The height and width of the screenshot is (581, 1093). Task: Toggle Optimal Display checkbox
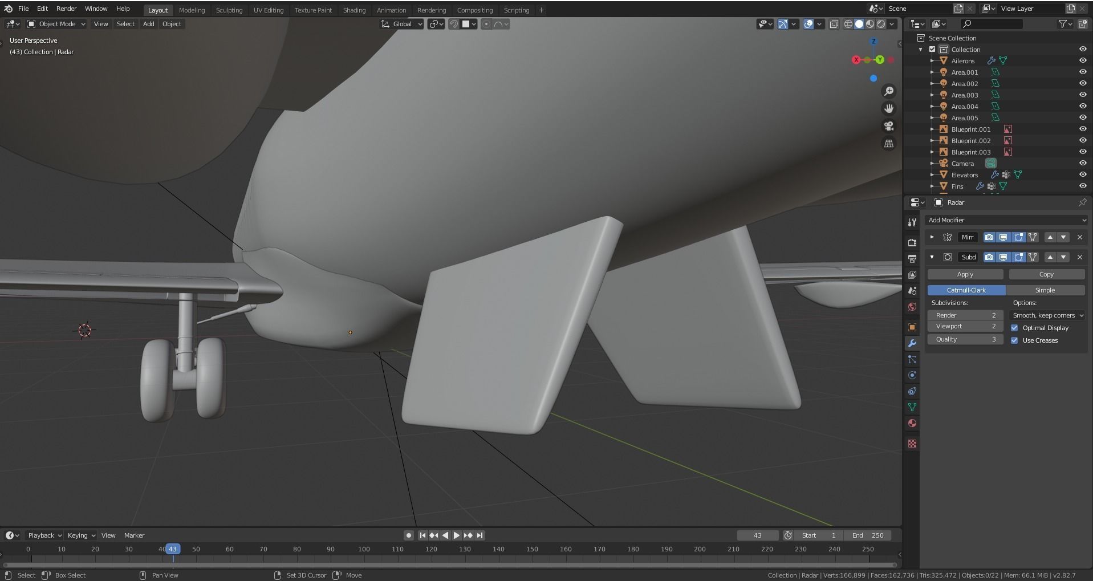(1014, 328)
